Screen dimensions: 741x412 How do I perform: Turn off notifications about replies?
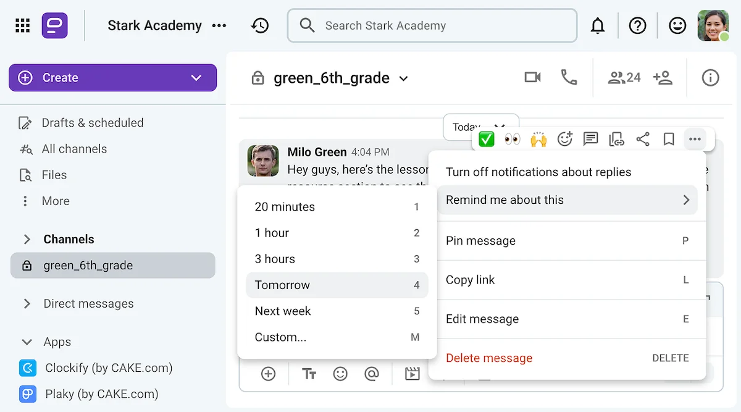click(538, 172)
